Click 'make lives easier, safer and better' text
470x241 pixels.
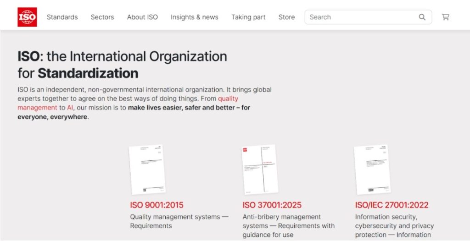[182, 108]
